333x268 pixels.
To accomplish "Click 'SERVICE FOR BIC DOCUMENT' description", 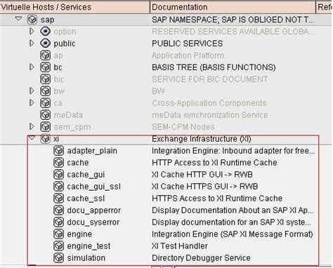I will pyautogui.click(x=210, y=79).
